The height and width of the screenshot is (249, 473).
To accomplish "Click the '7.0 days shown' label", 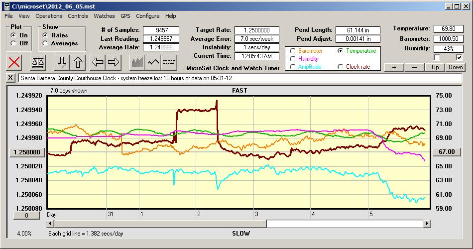I will [x=69, y=91].
